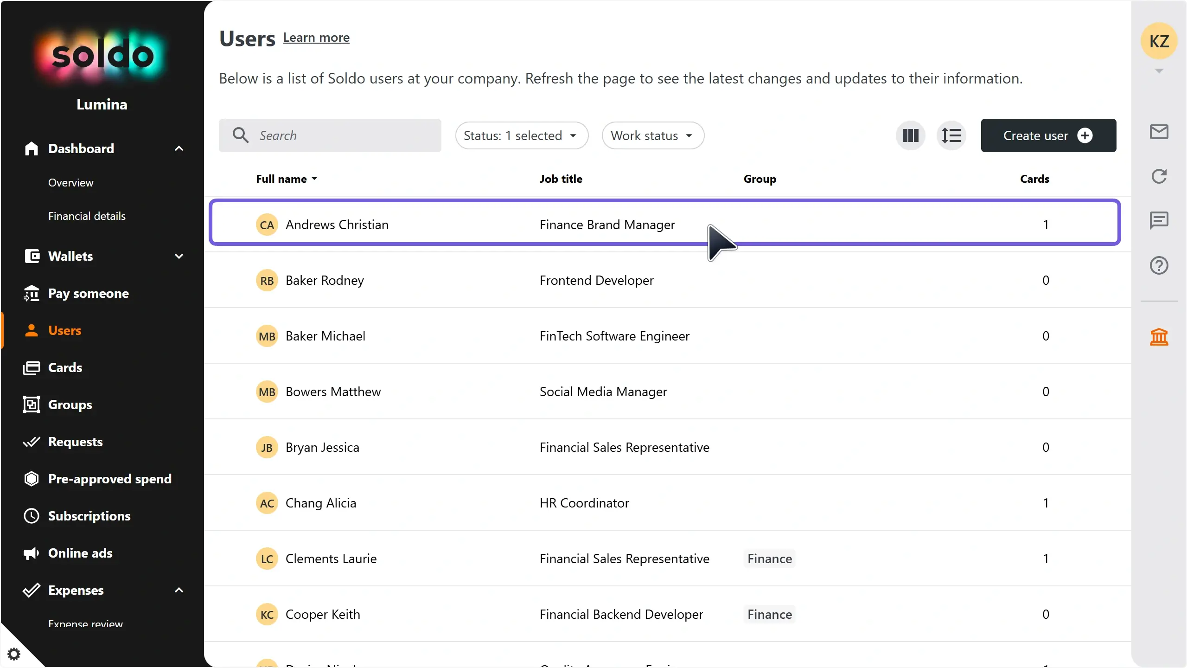This screenshot has height=668, width=1187.
Task: Select Pre-approved spend in sidebar
Action: (x=110, y=479)
